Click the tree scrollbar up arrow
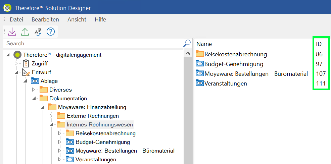The width and height of the screenshot is (331, 164). coord(188,54)
